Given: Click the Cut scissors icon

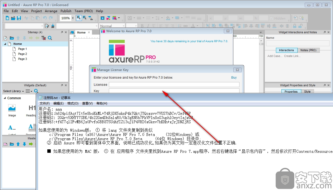Looking at the screenshot, I should click(x=26, y=18).
